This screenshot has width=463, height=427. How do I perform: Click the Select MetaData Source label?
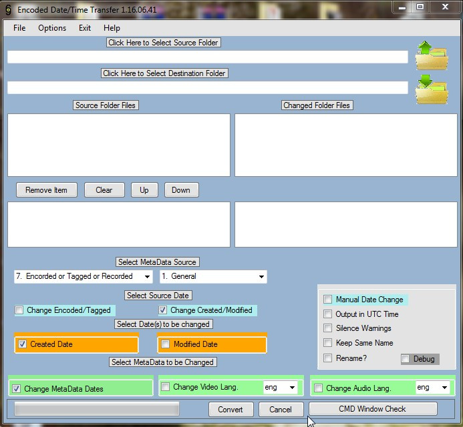[x=157, y=262]
